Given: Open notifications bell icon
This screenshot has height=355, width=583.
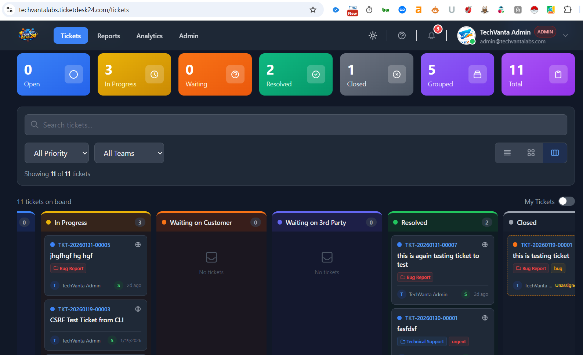Looking at the screenshot, I should pos(432,35).
